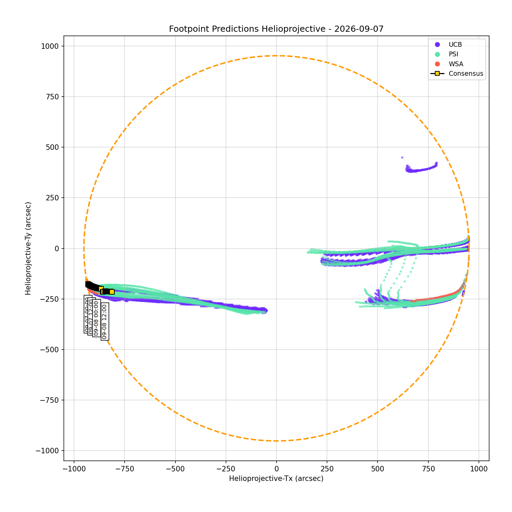Click the red WSA legend marker
Viewport: 512px width, 512px height.
click(x=437, y=64)
